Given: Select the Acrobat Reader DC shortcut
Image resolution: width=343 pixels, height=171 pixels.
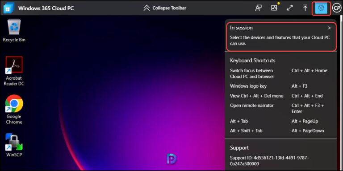Looking at the screenshot, I should [x=14, y=71].
